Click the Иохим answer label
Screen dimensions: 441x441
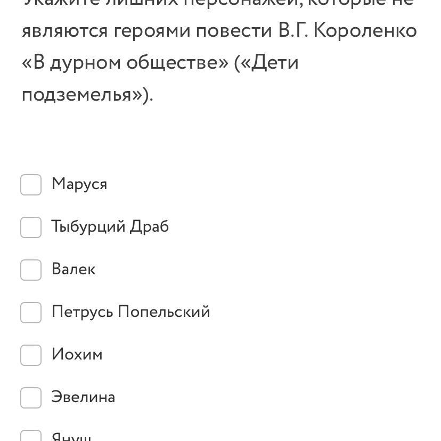pyautogui.click(x=77, y=355)
